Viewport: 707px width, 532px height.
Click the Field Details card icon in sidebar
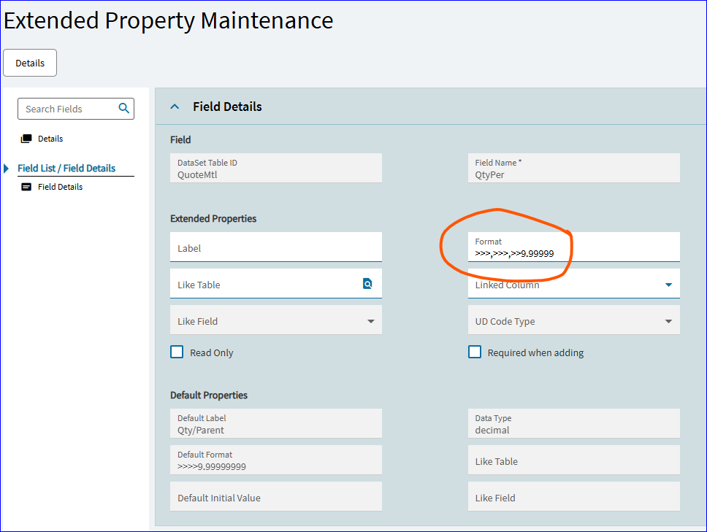pyautogui.click(x=26, y=187)
